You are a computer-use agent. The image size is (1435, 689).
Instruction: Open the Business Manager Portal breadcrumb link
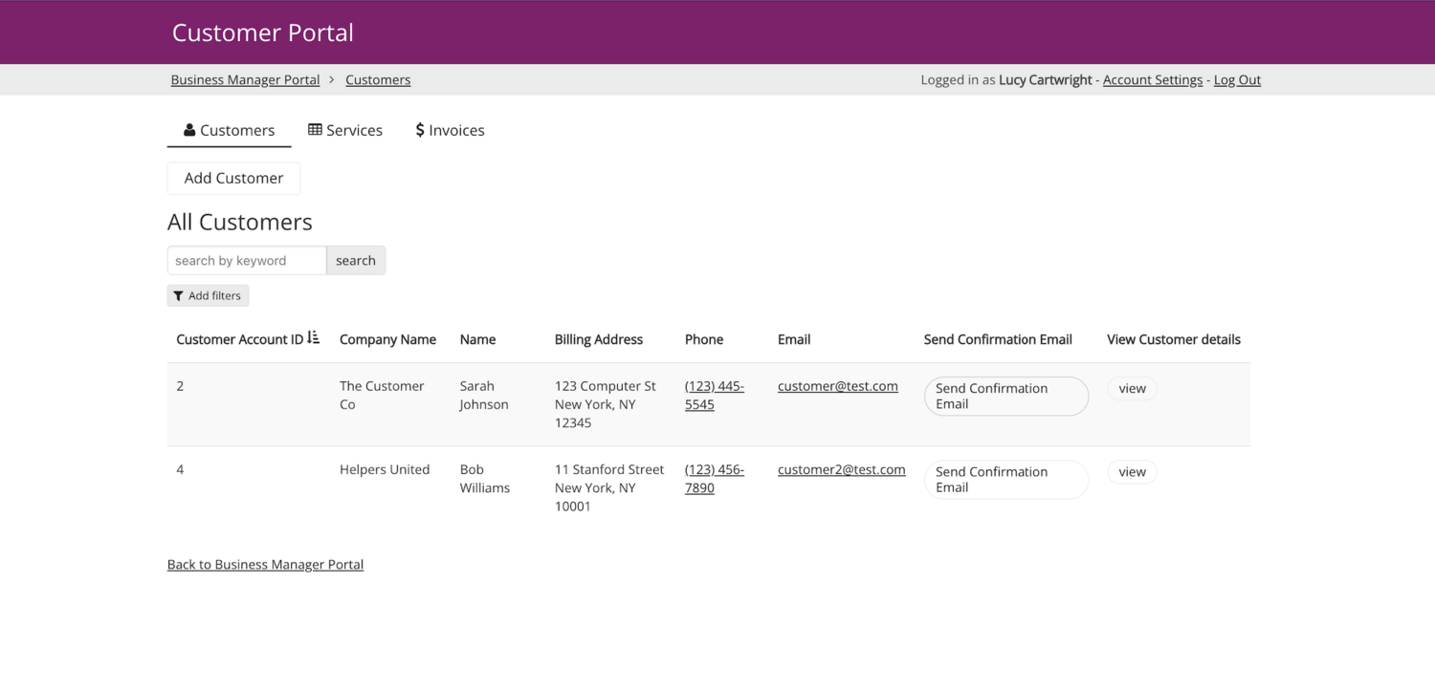point(245,79)
